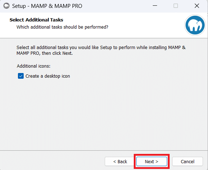Click the 'Select Additional Tasks' heading
The height and width of the screenshot is (170, 208).
coord(36,20)
